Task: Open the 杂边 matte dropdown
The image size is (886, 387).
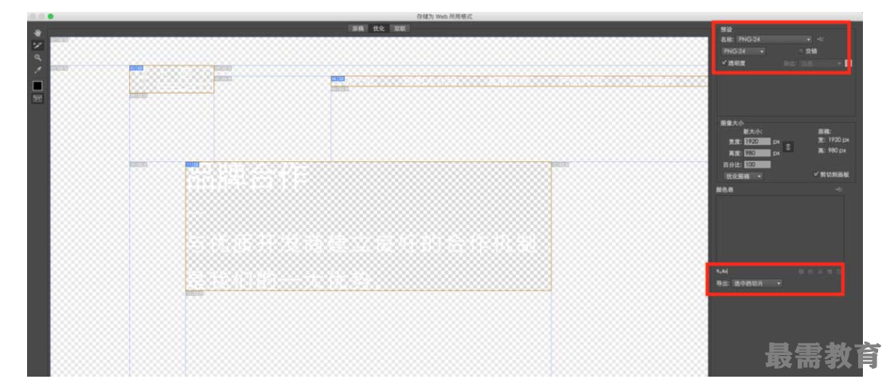Action: [x=821, y=64]
